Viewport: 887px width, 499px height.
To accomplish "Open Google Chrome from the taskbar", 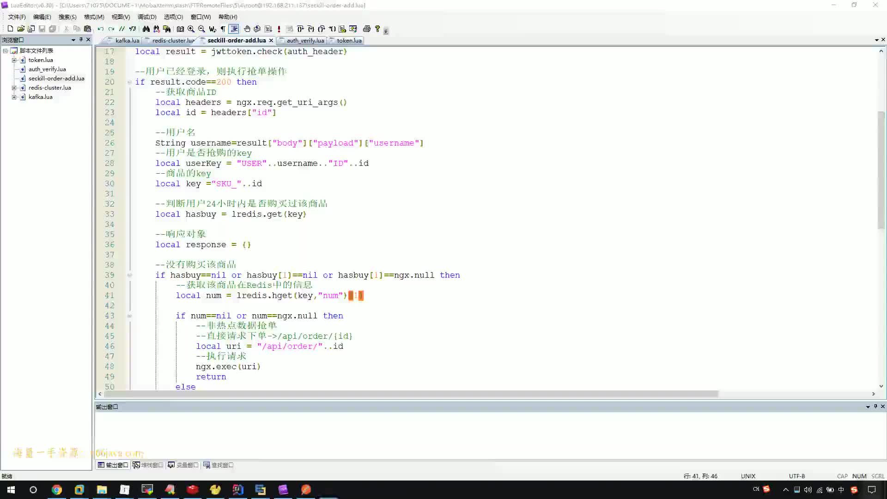I will pos(57,490).
